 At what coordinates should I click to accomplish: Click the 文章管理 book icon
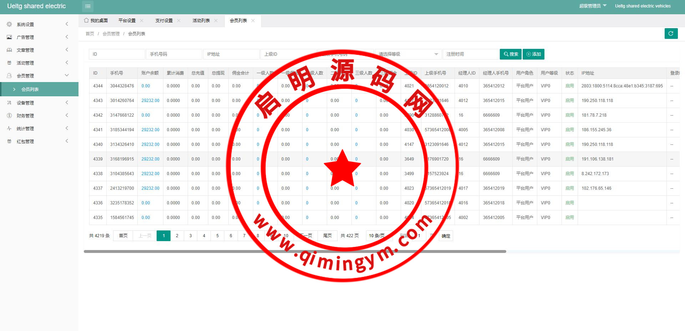click(9, 50)
